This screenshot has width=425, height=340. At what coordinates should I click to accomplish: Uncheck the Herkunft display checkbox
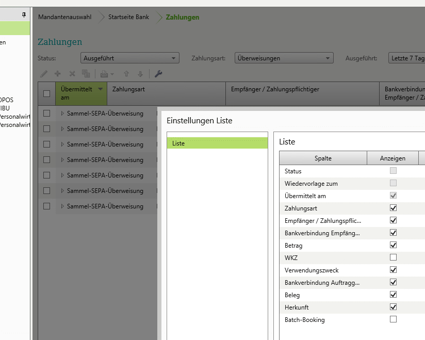tap(394, 307)
